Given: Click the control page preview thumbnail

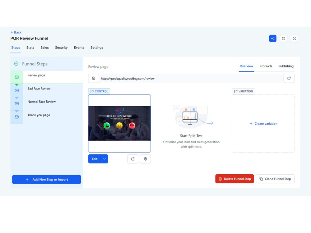Looking at the screenshot, I should pyautogui.click(x=119, y=123).
